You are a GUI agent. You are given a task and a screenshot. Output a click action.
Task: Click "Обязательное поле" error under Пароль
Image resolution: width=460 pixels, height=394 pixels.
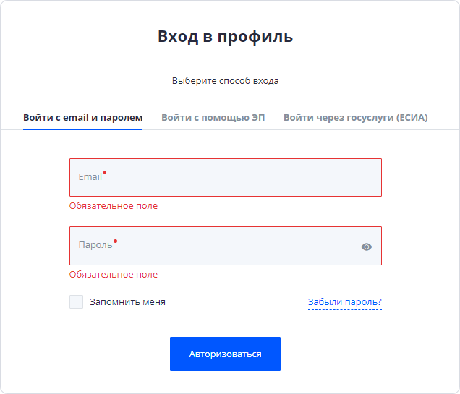click(x=114, y=275)
